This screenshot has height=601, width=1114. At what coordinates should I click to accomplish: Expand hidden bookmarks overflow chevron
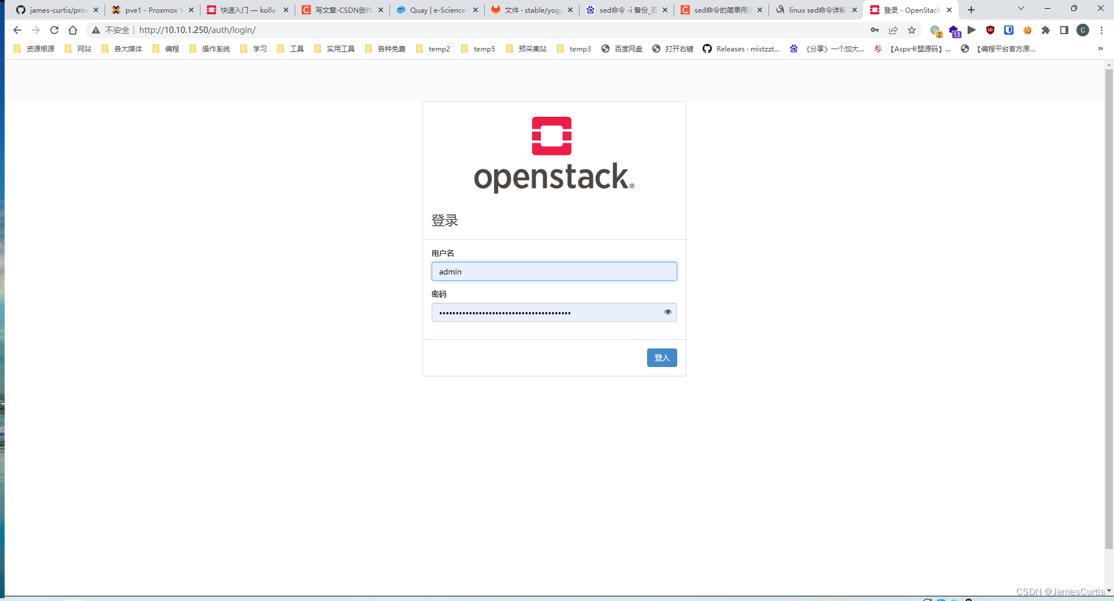tap(1100, 49)
